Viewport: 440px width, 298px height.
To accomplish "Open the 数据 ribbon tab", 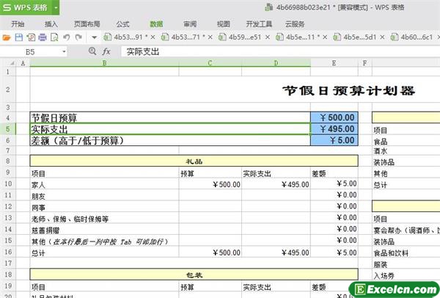I will point(156,23).
